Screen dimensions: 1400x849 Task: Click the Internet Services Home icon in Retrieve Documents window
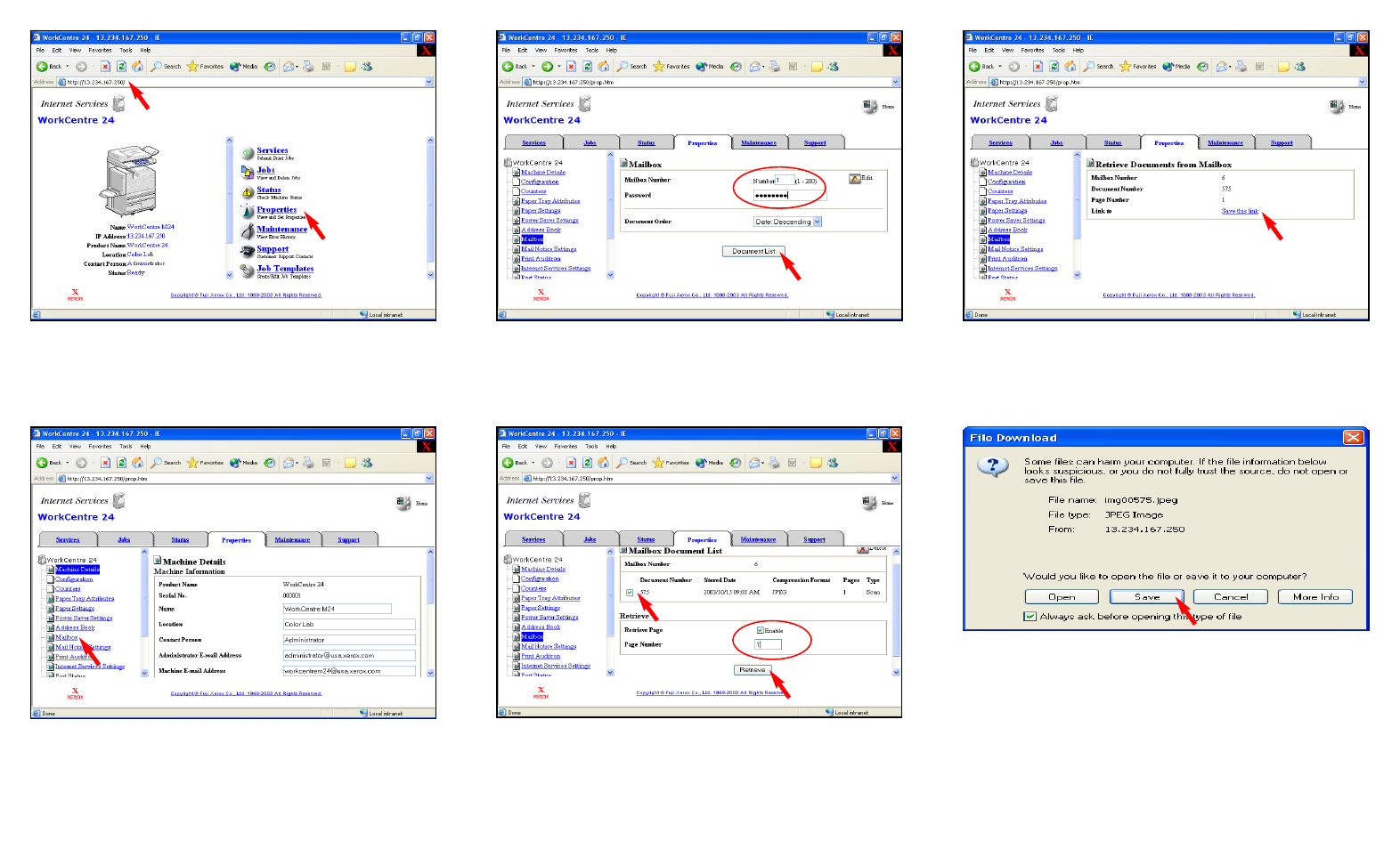1337,107
